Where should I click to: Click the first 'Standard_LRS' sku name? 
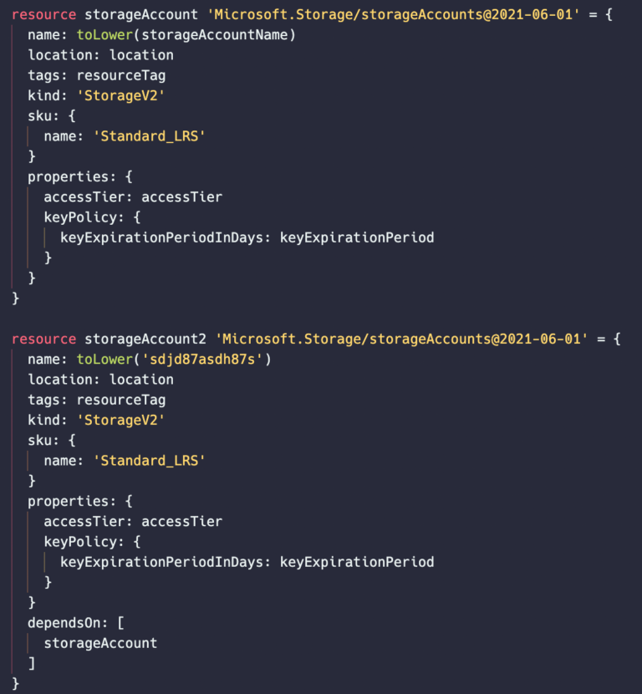(x=149, y=136)
